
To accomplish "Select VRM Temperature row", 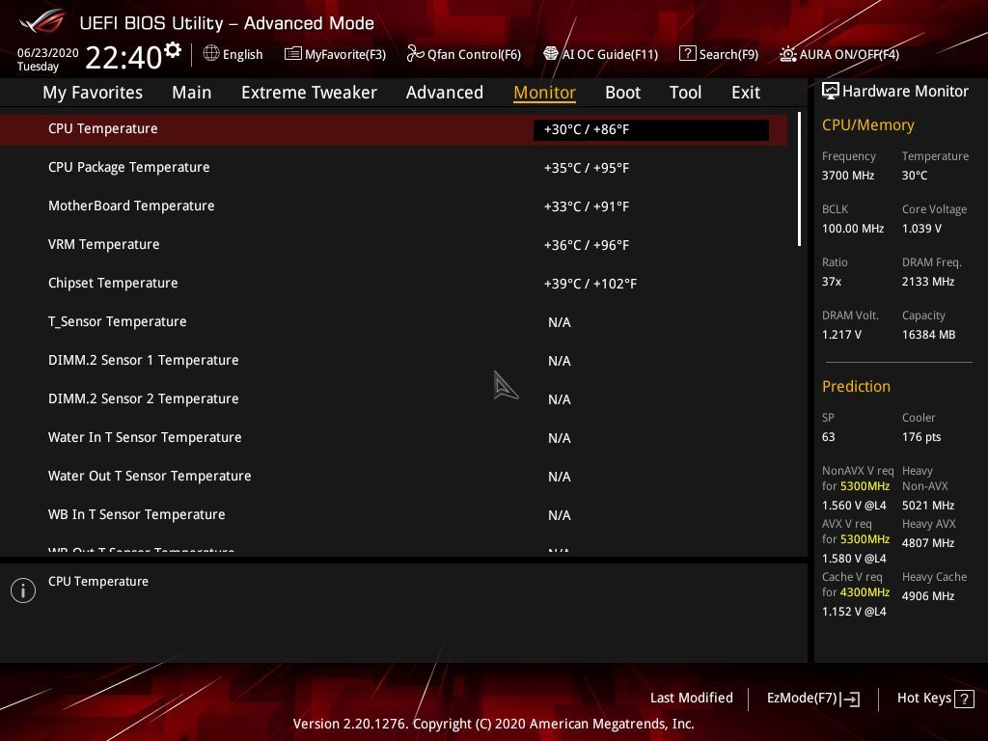I will [x=394, y=244].
